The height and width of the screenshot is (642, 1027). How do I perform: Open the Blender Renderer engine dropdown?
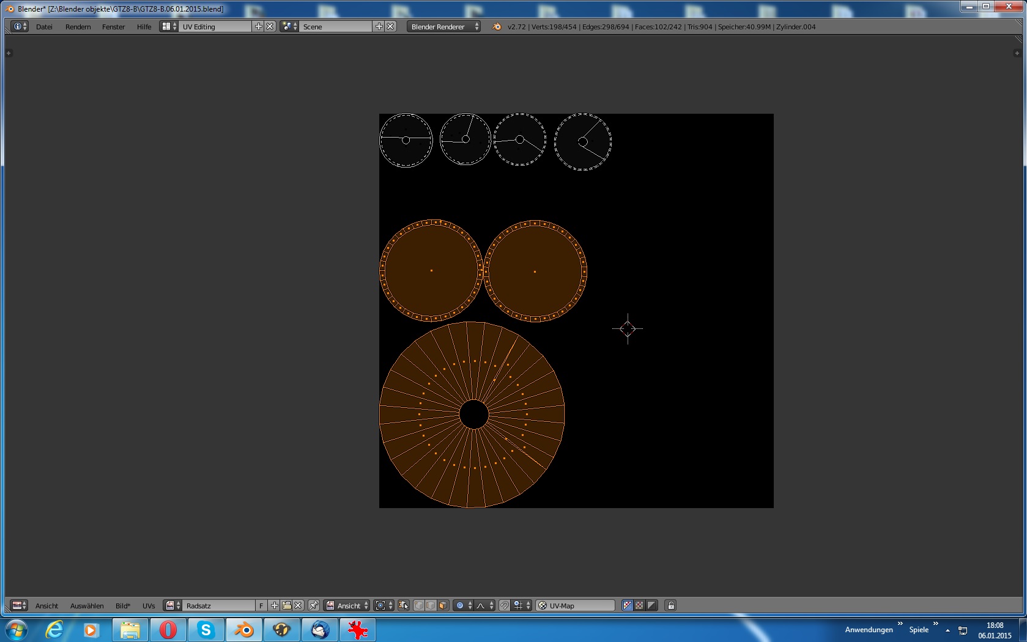[x=443, y=26]
